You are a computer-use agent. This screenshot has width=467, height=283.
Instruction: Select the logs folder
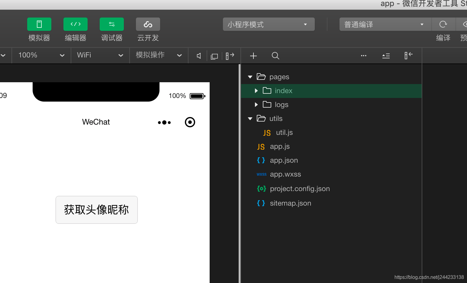pyautogui.click(x=282, y=105)
